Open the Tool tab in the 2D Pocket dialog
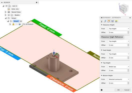The height and width of the screenshot is (93, 132). pos(102,21)
